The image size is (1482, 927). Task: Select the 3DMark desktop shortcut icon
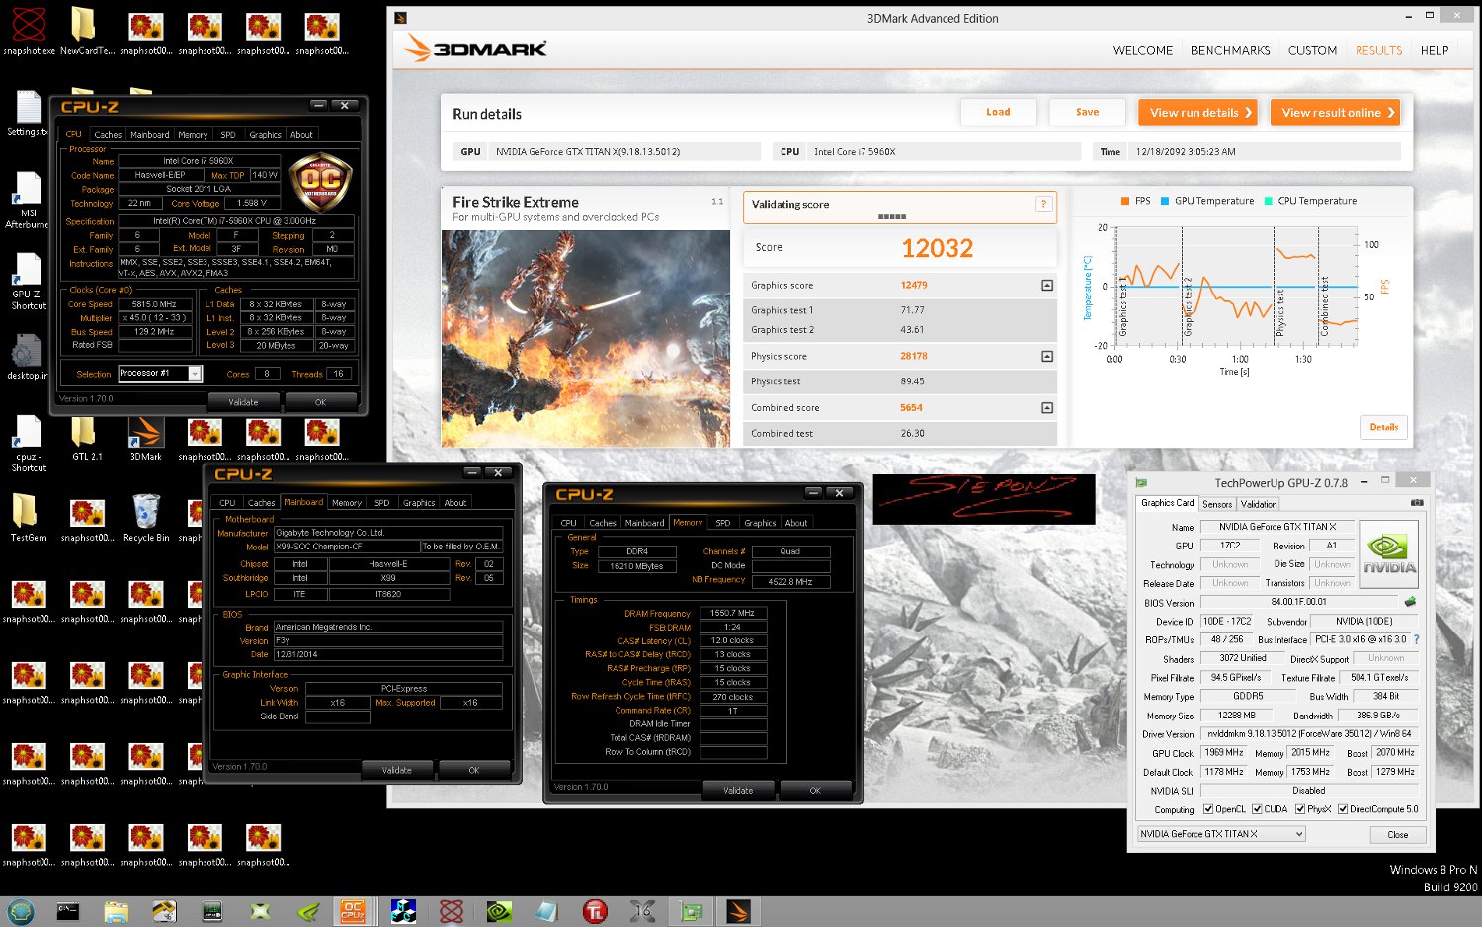pyautogui.click(x=146, y=438)
